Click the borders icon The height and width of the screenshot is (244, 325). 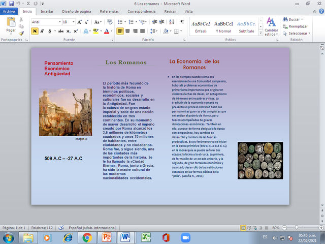176,32
